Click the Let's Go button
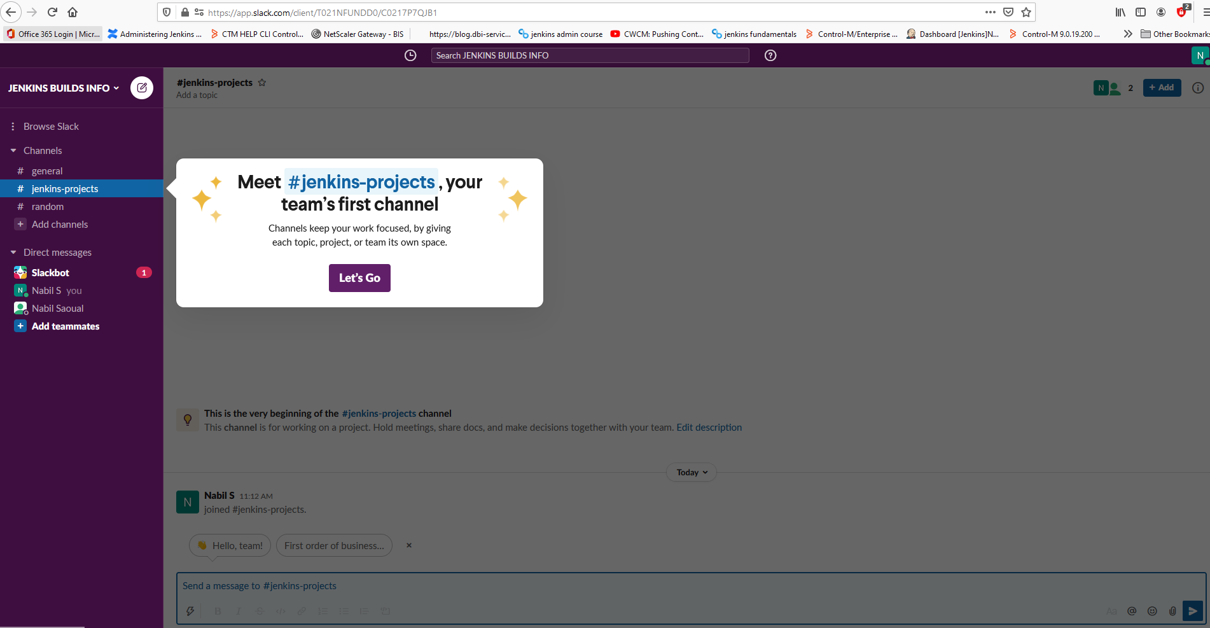This screenshot has width=1210, height=628. 359,278
